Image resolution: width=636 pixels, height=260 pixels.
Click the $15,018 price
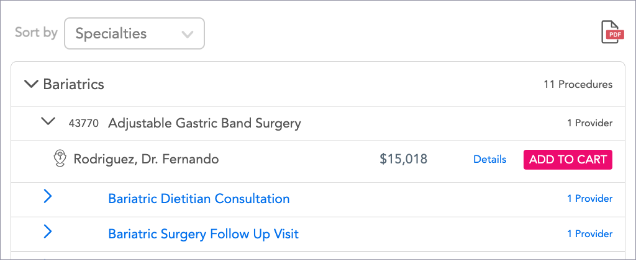(403, 159)
